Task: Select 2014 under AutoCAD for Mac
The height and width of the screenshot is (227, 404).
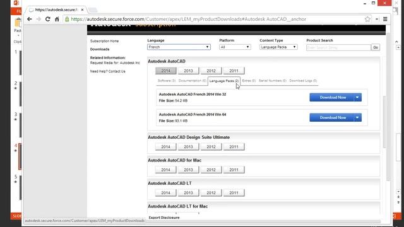Action: [x=165, y=170]
